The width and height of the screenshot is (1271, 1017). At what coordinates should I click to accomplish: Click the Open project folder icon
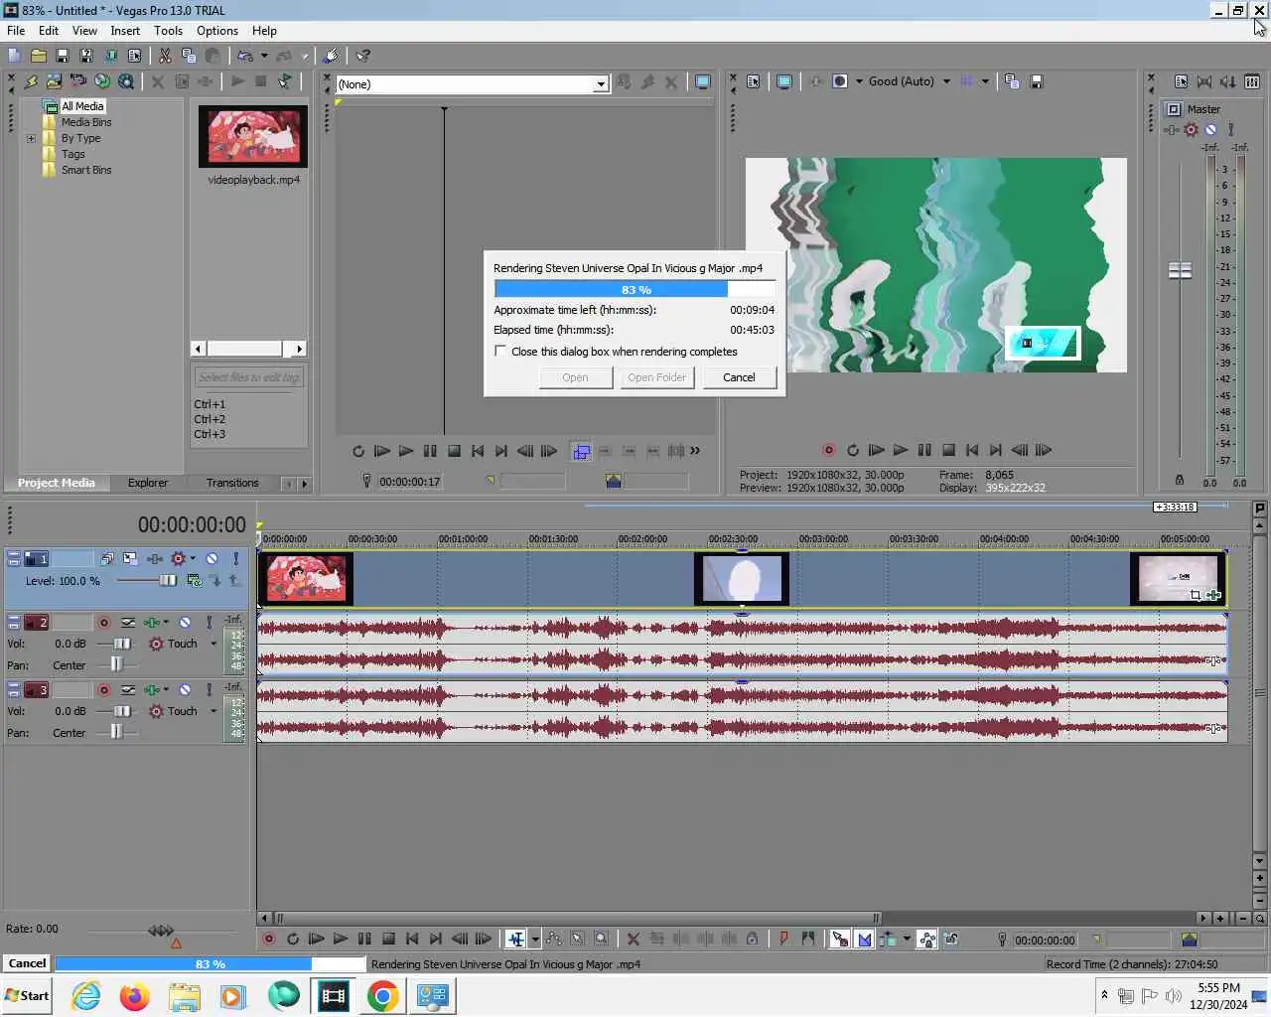(39, 56)
